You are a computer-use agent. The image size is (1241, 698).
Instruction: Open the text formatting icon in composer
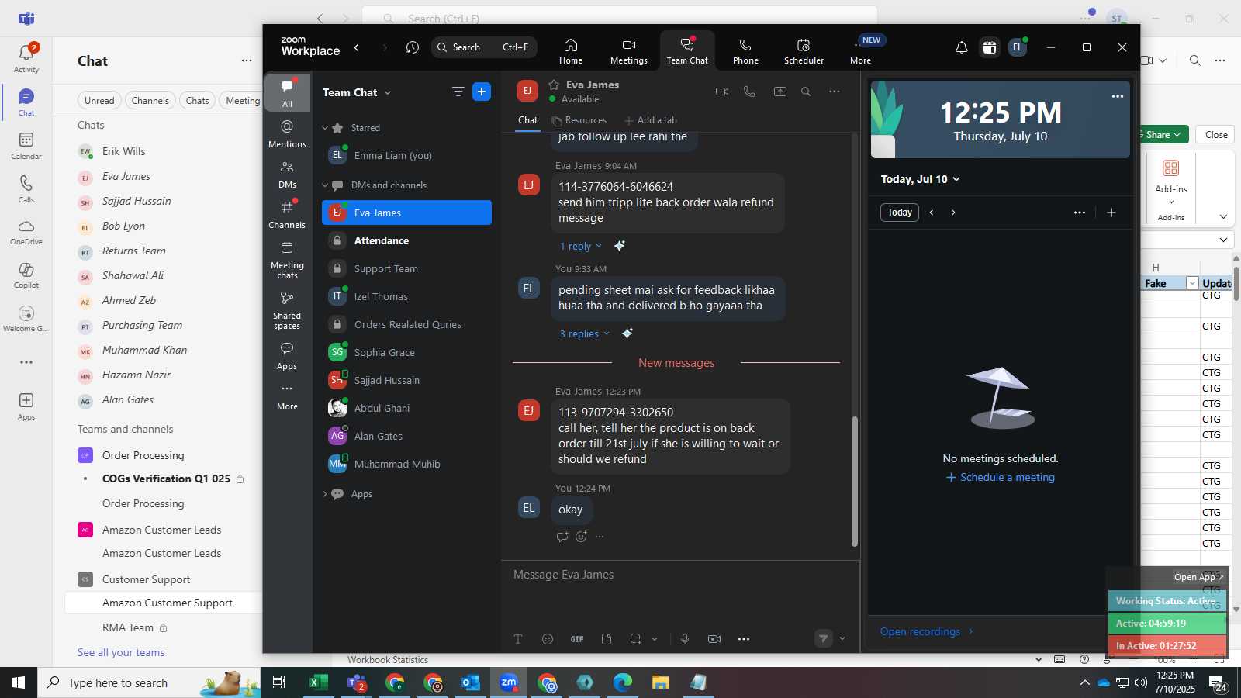tap(518, 639)
